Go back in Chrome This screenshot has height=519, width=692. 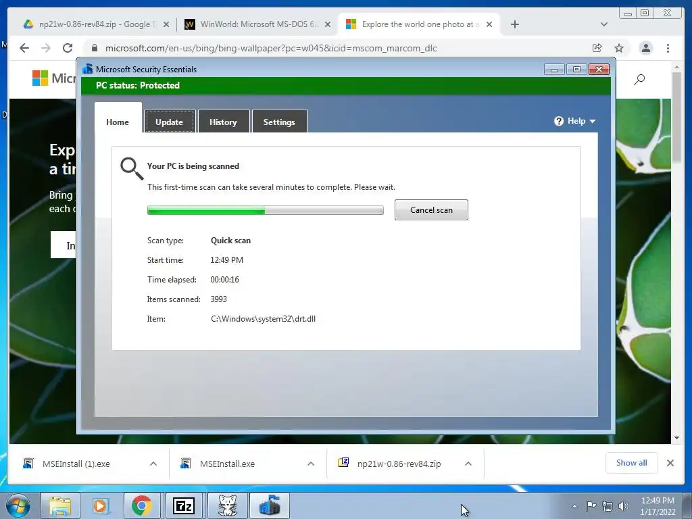[x=24, y=48]
